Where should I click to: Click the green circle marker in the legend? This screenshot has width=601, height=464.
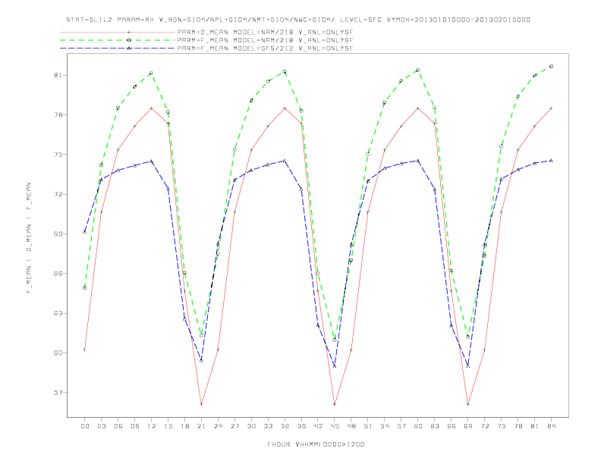pyautogui.click(x=129, y=40)
